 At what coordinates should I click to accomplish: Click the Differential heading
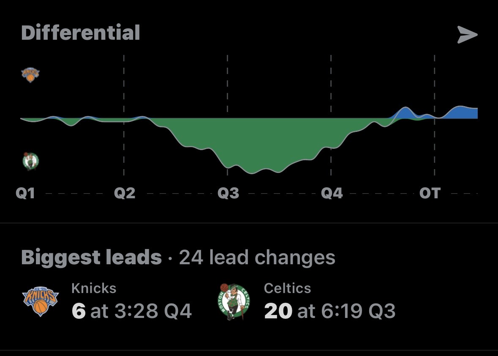point(81,33)
